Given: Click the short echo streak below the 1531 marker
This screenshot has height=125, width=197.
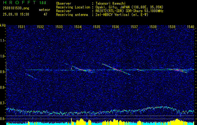Looking at the screenshot, I should (x=31, y=76).
